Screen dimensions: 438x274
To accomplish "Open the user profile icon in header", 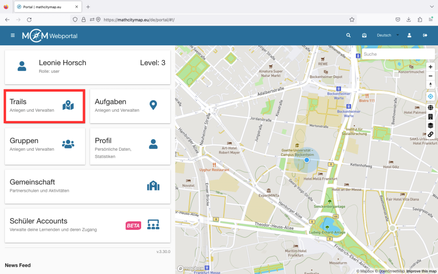I will click(409, 36).
